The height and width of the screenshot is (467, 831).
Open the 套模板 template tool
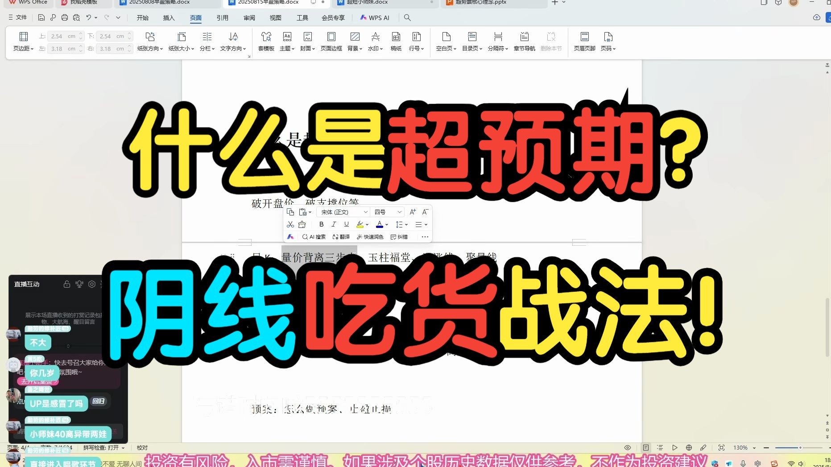pyautogui.click(x=266, y=41)
